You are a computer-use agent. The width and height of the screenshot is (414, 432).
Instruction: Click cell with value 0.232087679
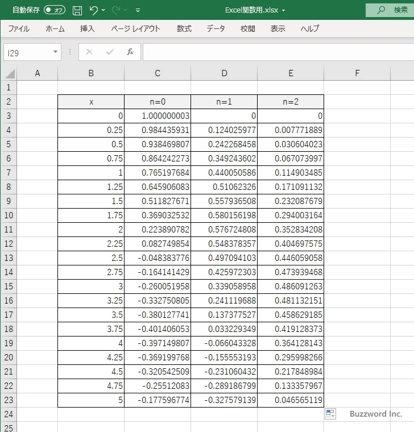[291, 201]
